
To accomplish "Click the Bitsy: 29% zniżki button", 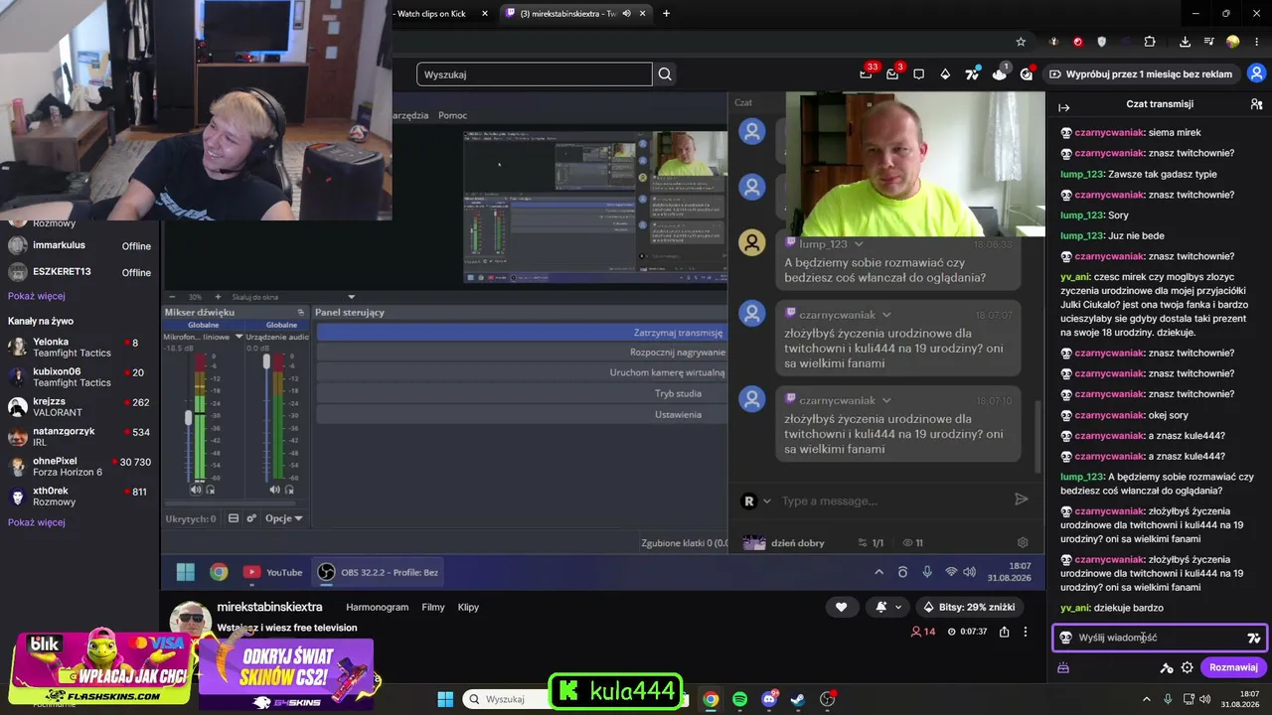I will coord(969,607).
